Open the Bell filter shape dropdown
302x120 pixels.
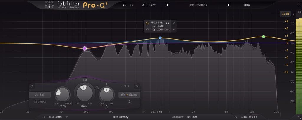pyautogui.click(x=40, y=95)
